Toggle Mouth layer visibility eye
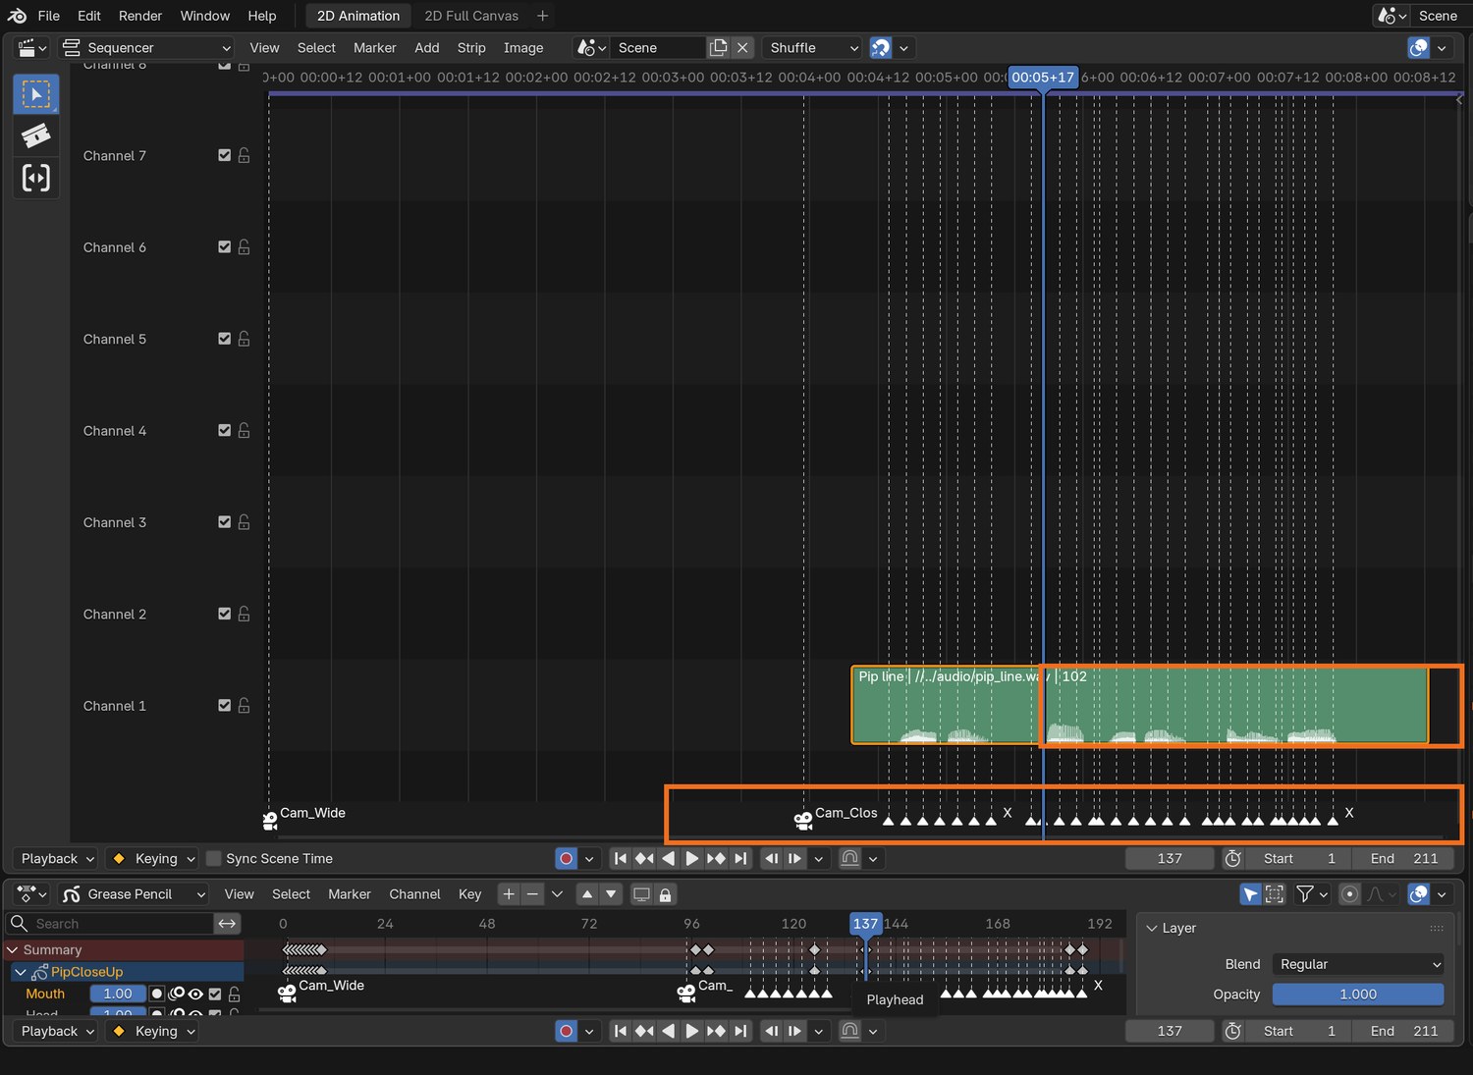Screen dimensions: 1473x1075 coord(195,994)
